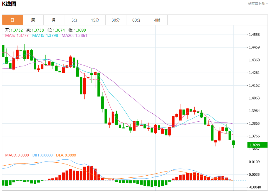
Task: Open the 基本面分析 link
Action: pyautogui.click(x=257, y=4)
